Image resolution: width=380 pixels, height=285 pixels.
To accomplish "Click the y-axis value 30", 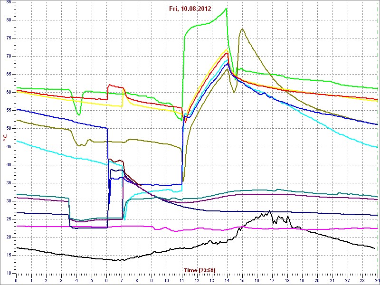I will pyautogui.click(x=8, y=201).
